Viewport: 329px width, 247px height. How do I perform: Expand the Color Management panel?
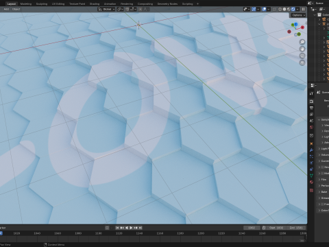[x=323, y=211]
